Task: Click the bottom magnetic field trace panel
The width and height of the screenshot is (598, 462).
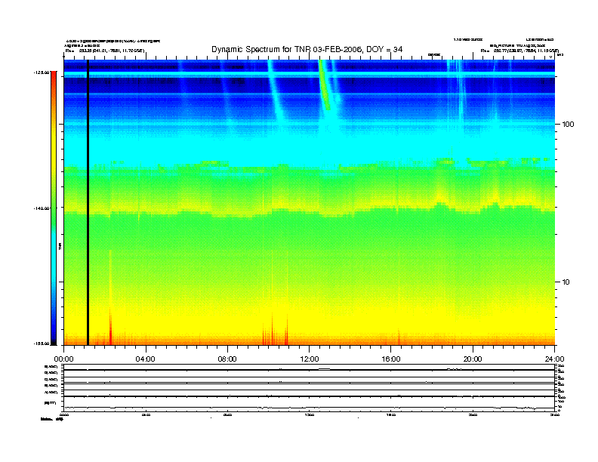Action: coord(310,404)
